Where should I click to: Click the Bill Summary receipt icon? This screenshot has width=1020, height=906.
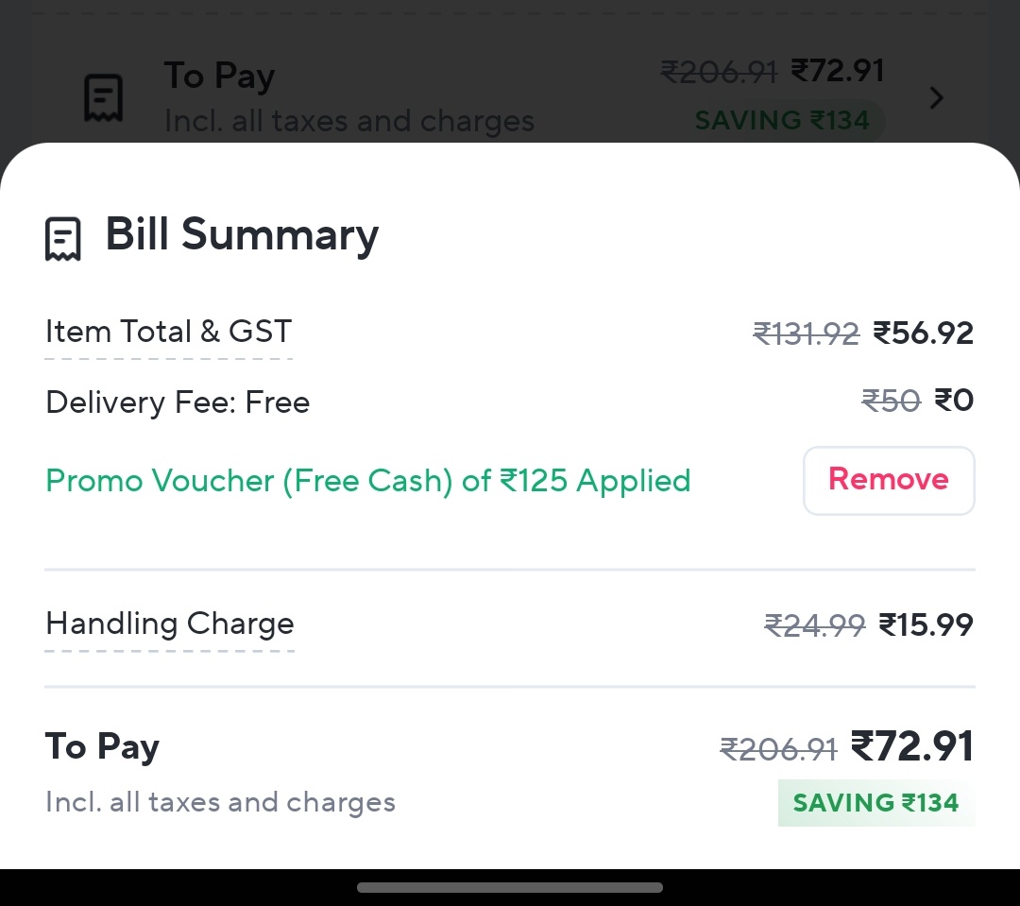coord(63,239)
